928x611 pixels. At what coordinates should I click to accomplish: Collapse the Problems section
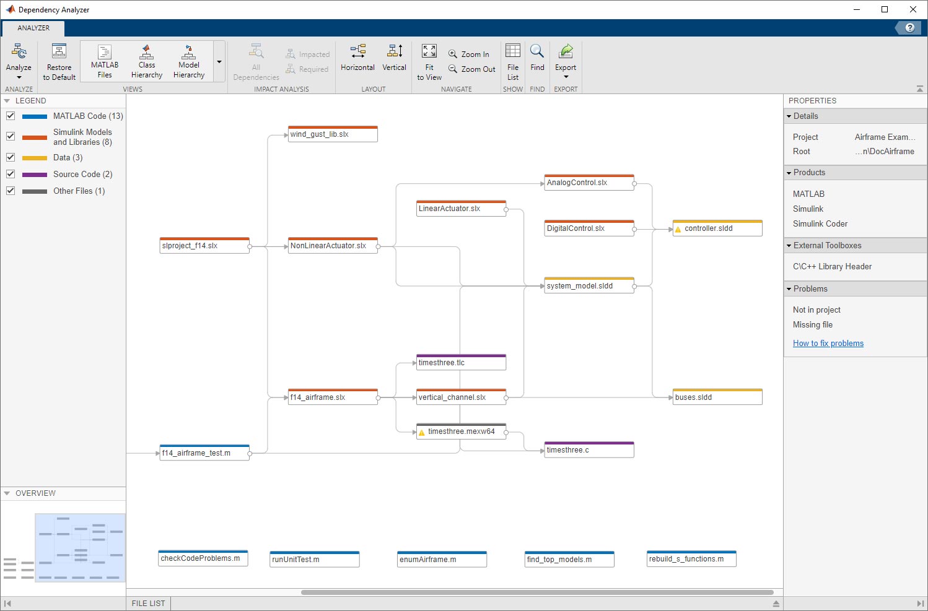789,289
